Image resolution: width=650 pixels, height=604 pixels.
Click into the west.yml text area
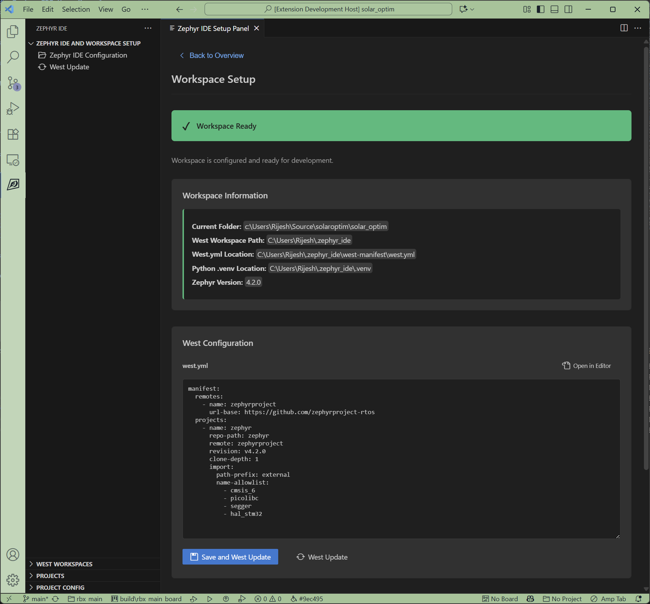coord(401,459)
